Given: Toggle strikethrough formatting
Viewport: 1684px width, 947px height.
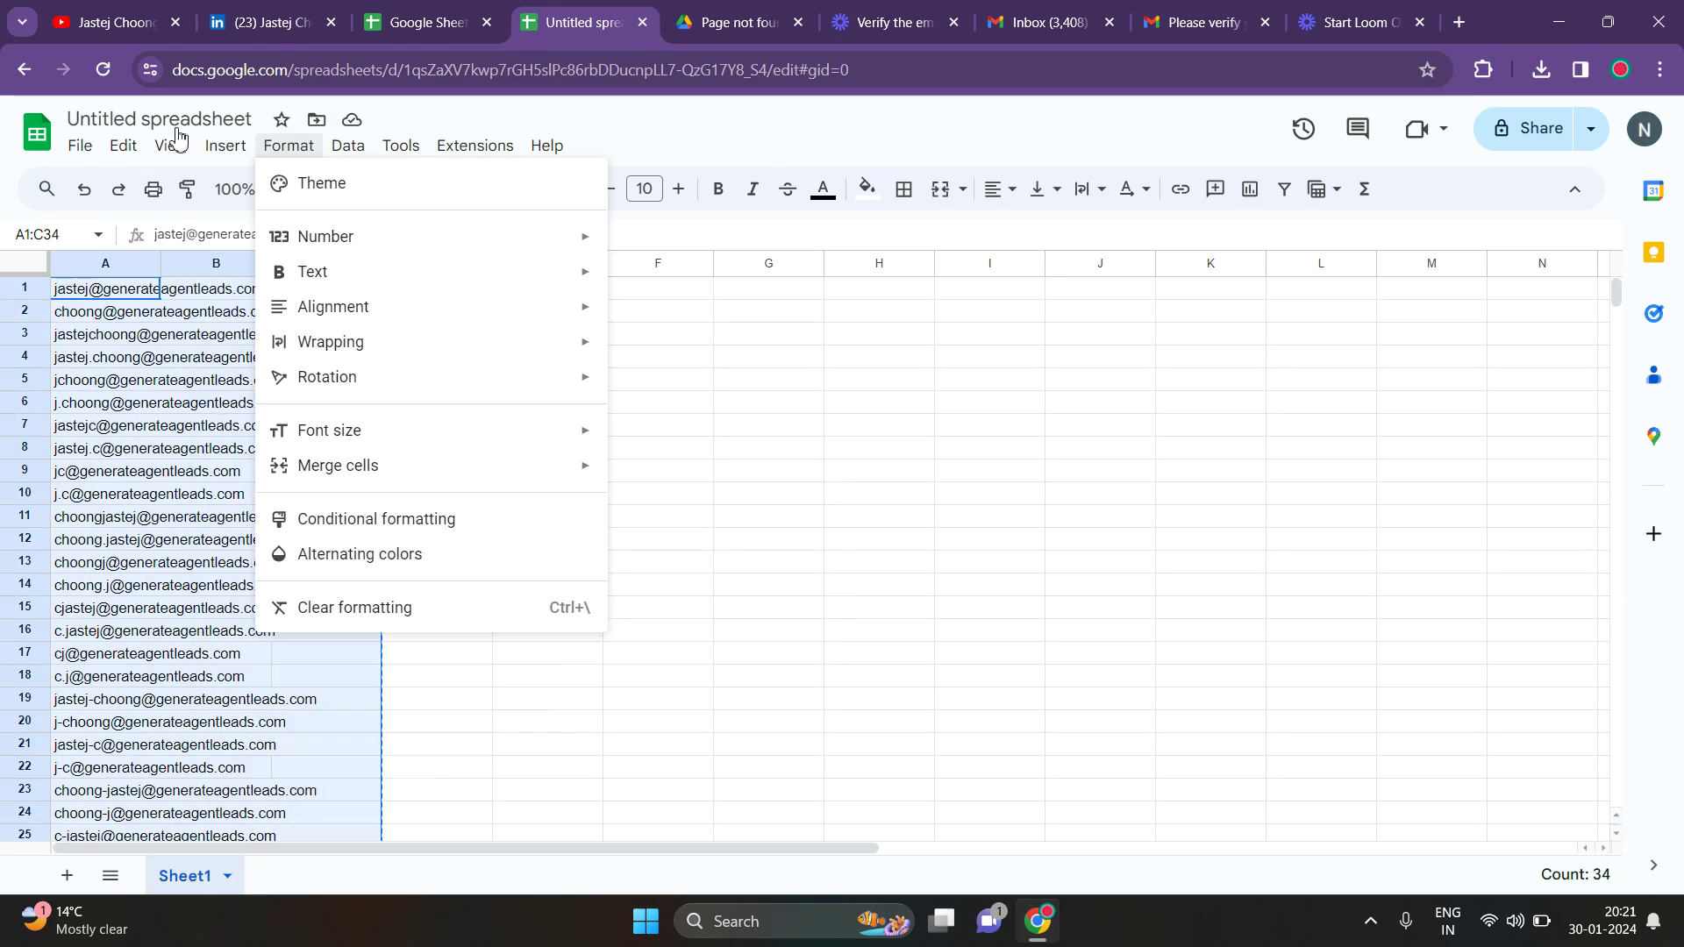Looking at the screenshot, I should point(787,189).
